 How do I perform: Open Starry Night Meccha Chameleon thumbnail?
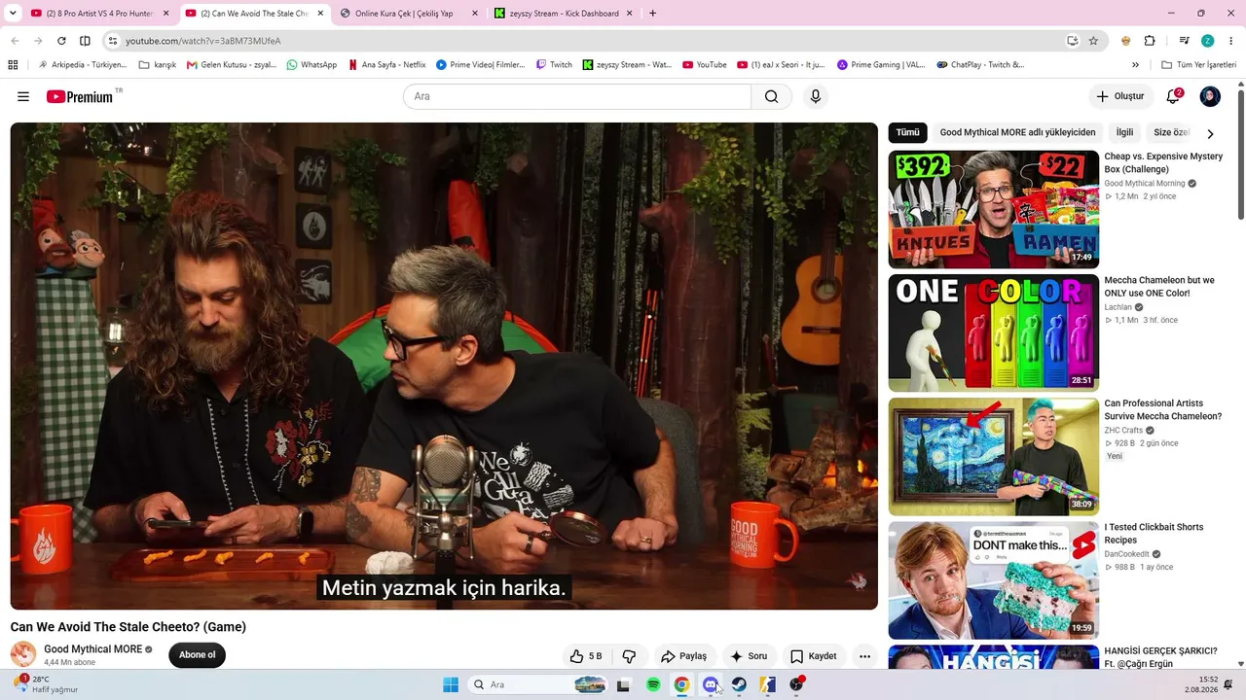(x=994, y=457)
